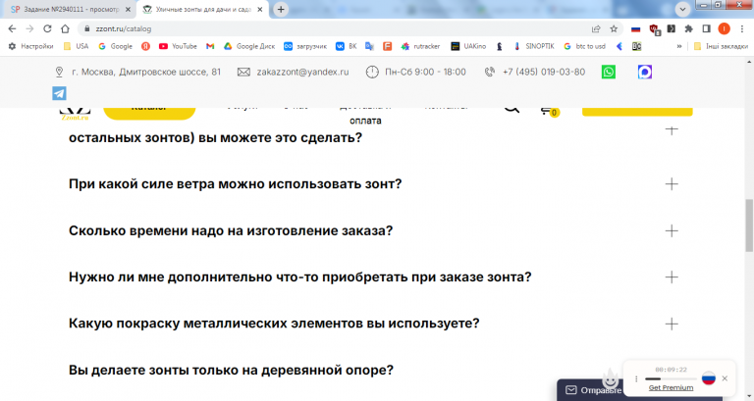Open the Yandex bookmark icon
Screen dimensions: 754x401
click(145, 46)
